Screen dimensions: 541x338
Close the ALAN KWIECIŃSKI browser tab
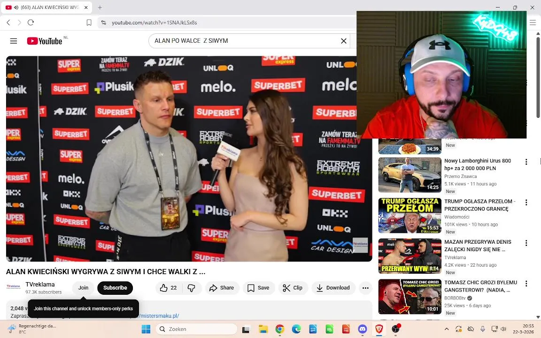coord(86,7)
